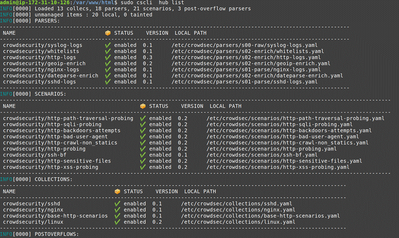Viewport: 399px width, 238px height.
Task: Click the version '0.2' of linux collection
Action: tap(157, 222)
